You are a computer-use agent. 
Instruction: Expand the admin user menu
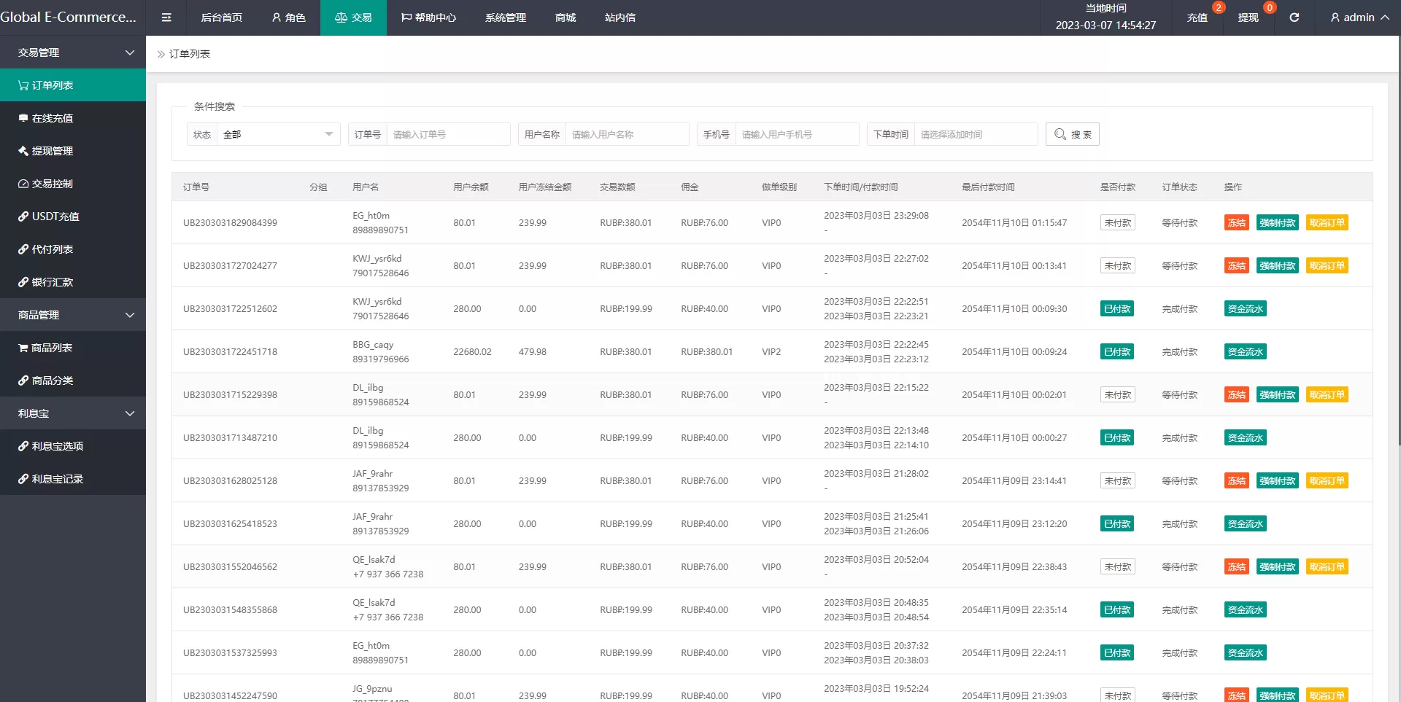(1359, 17)
